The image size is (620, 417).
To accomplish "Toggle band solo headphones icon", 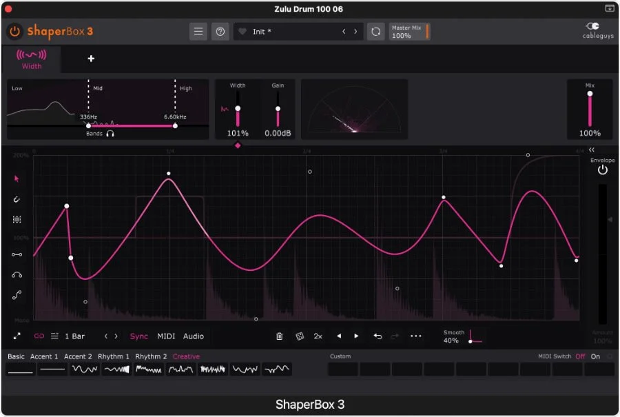I will click(110, 134).
